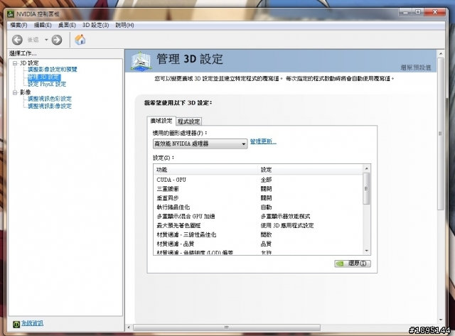Maximize the NVIDIA control panel window
The height and width of the screenshot is (336, 455).
418,12
